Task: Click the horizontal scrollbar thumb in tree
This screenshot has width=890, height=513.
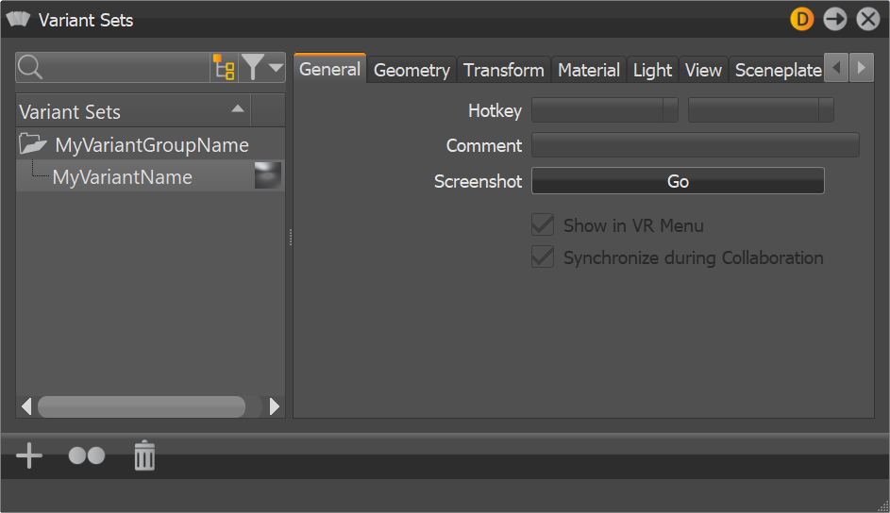Action: pos(142,406)
